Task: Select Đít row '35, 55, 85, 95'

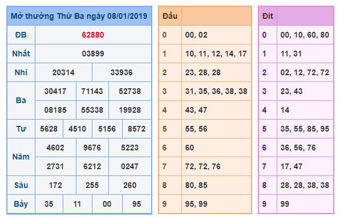Action: tap(305, 129)
